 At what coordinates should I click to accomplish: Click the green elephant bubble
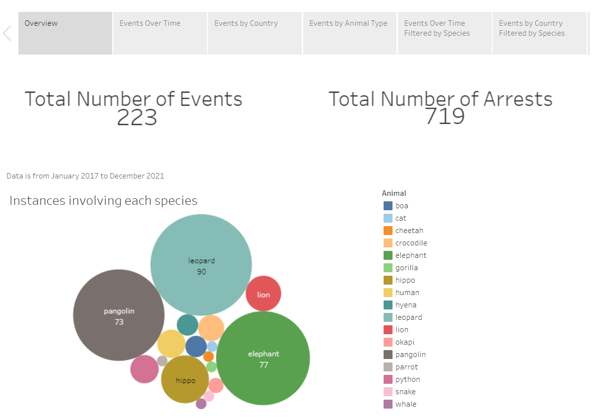coord(263,358)
